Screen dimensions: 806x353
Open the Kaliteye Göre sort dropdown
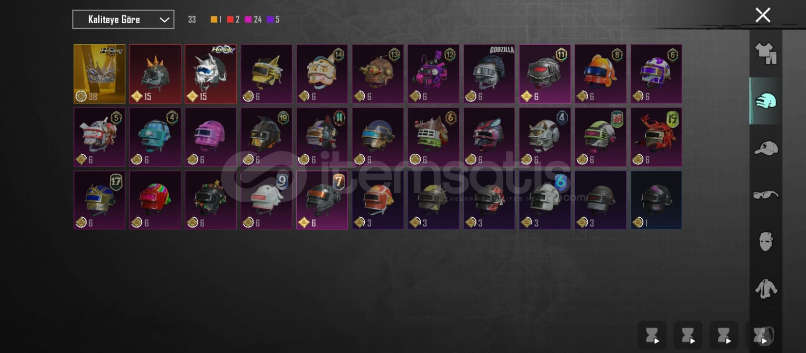[x=123, y=20]
